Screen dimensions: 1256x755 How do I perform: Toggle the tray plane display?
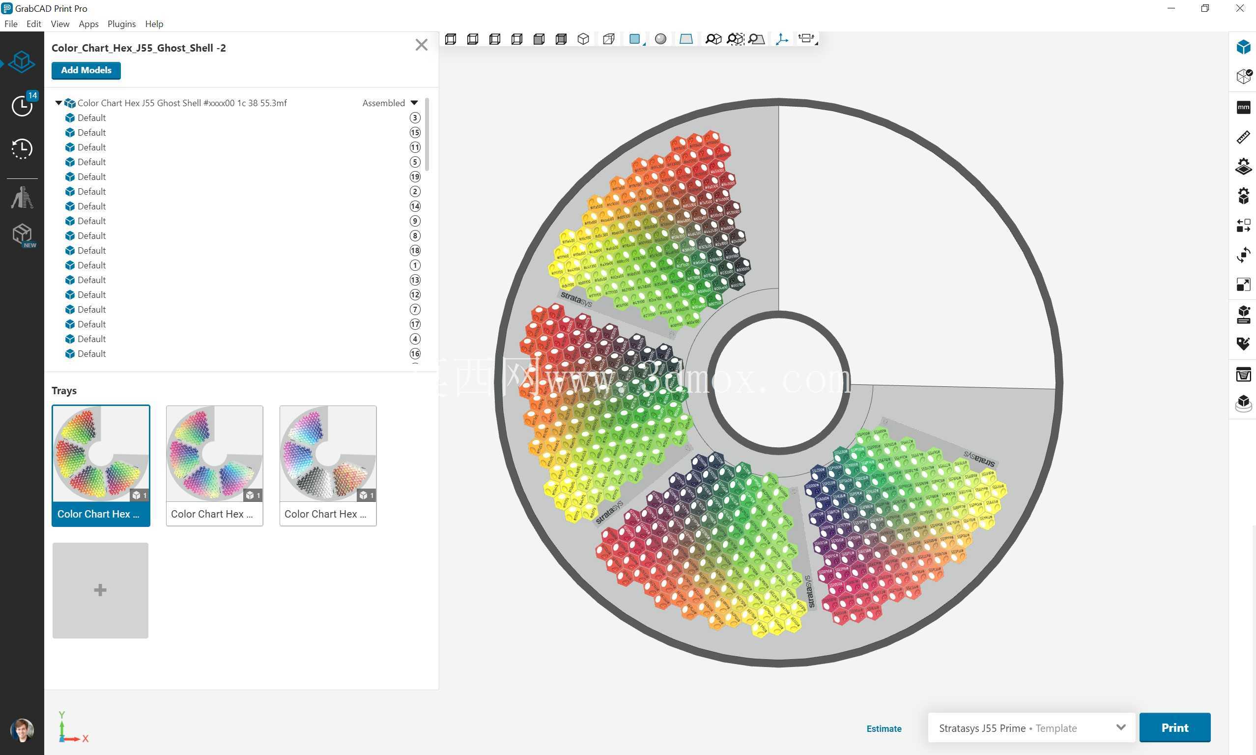coord(686,39)
